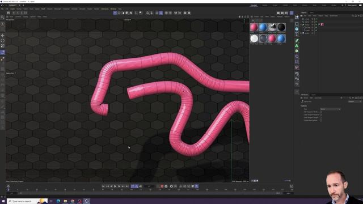
Task: Open viewport Display menu
Action: pyautogui.click(x=26, y=16)
